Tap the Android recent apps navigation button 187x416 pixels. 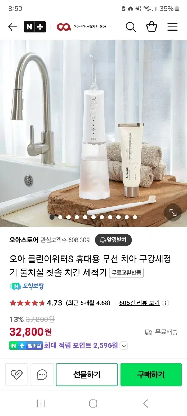tap(41, 403)
